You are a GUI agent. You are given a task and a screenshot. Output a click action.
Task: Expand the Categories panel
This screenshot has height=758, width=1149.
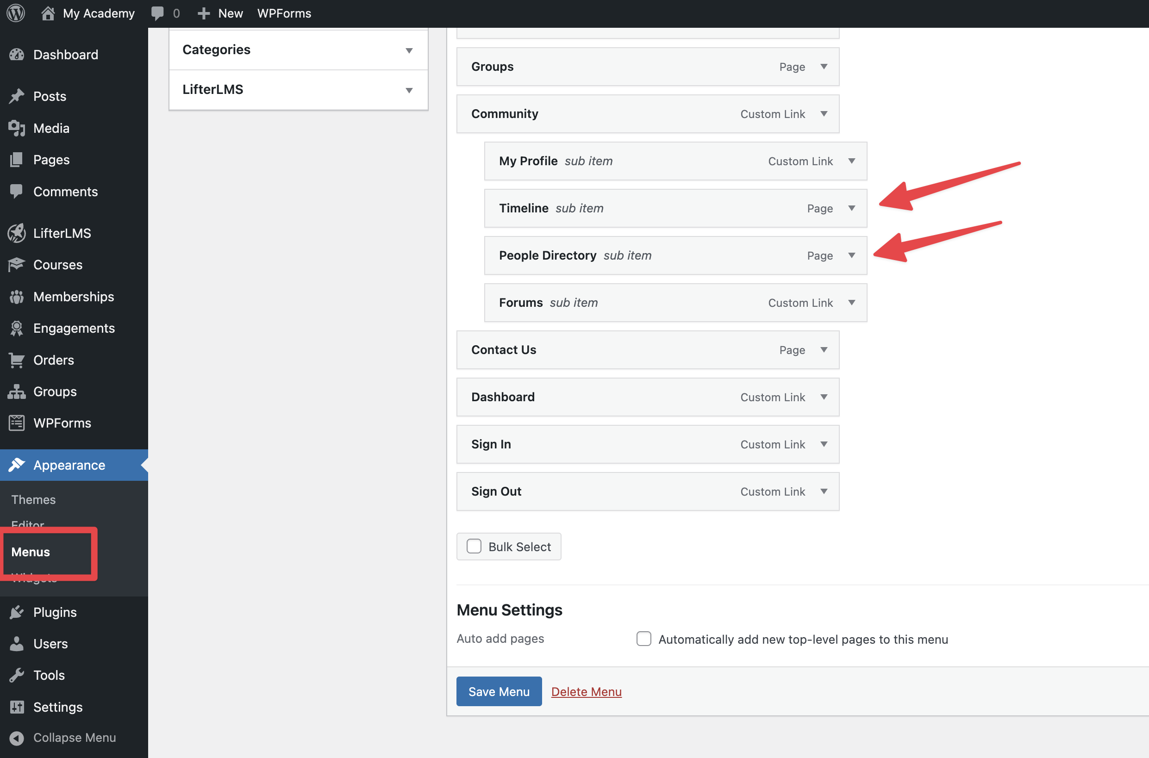[x=409, y=50]
